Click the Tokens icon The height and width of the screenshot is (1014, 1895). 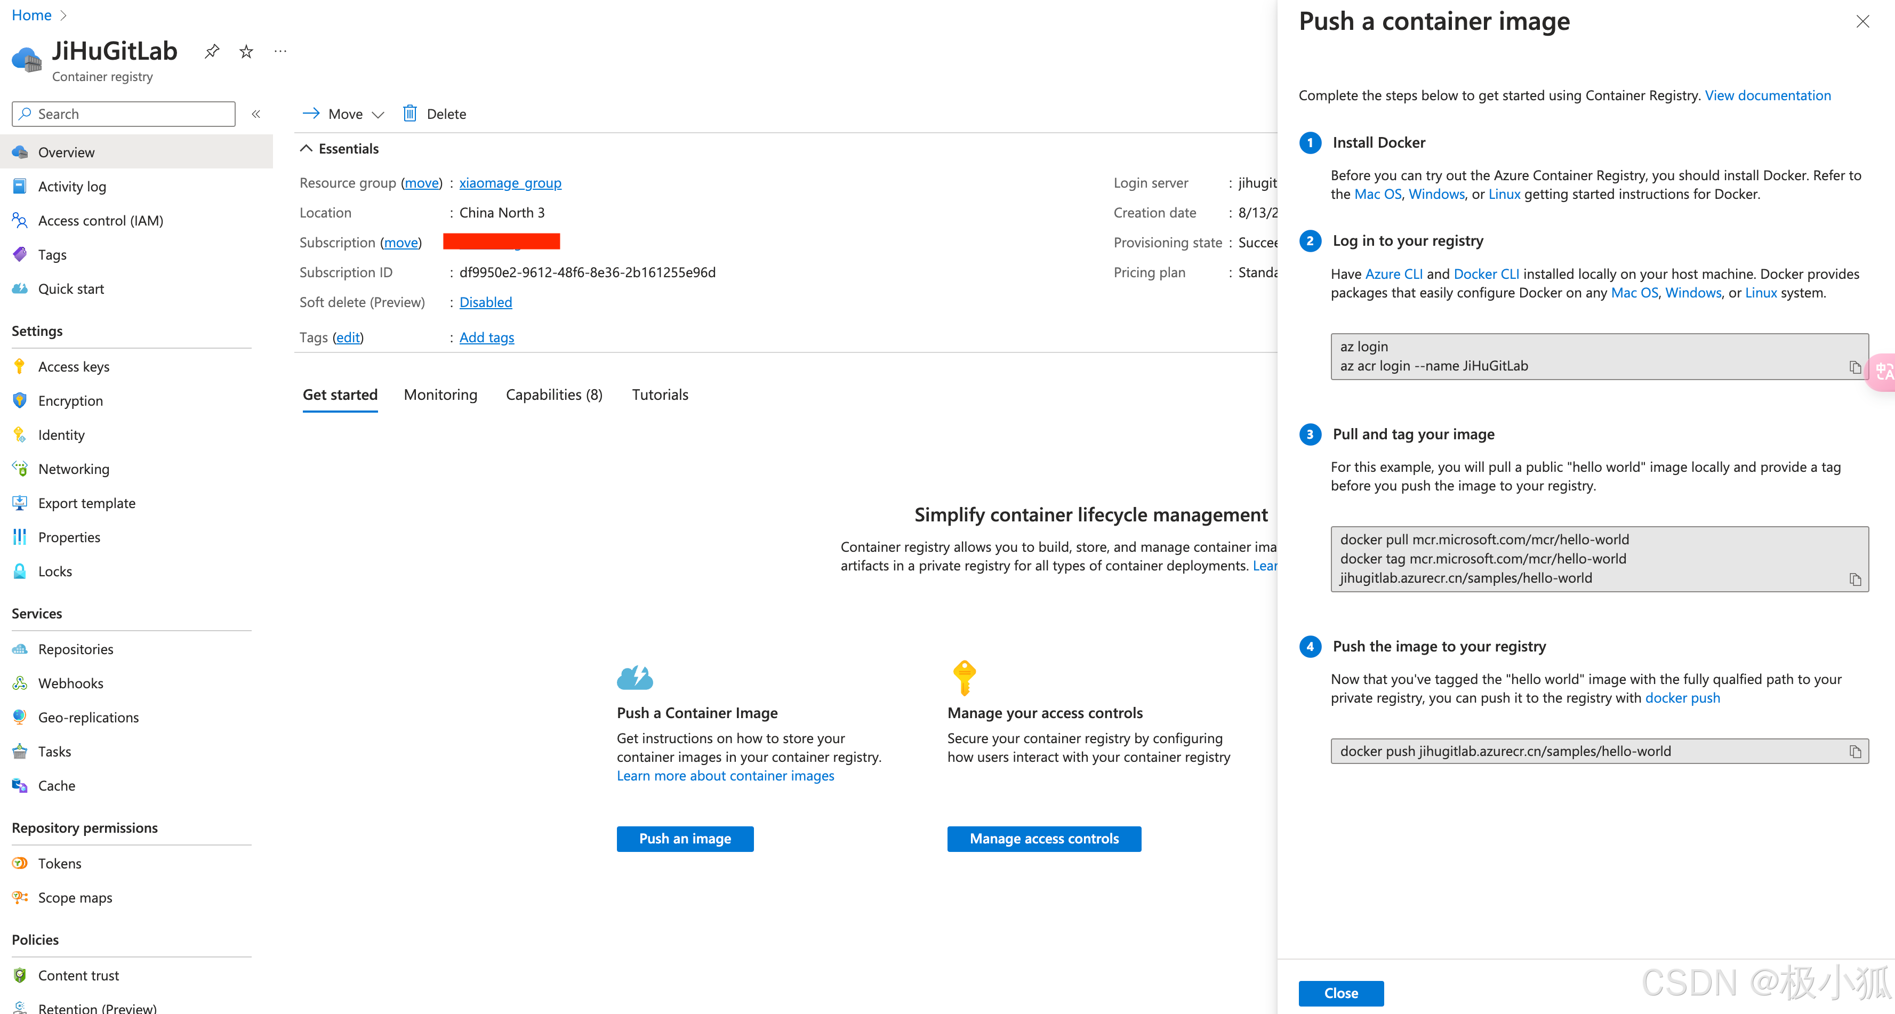[20, 863]
